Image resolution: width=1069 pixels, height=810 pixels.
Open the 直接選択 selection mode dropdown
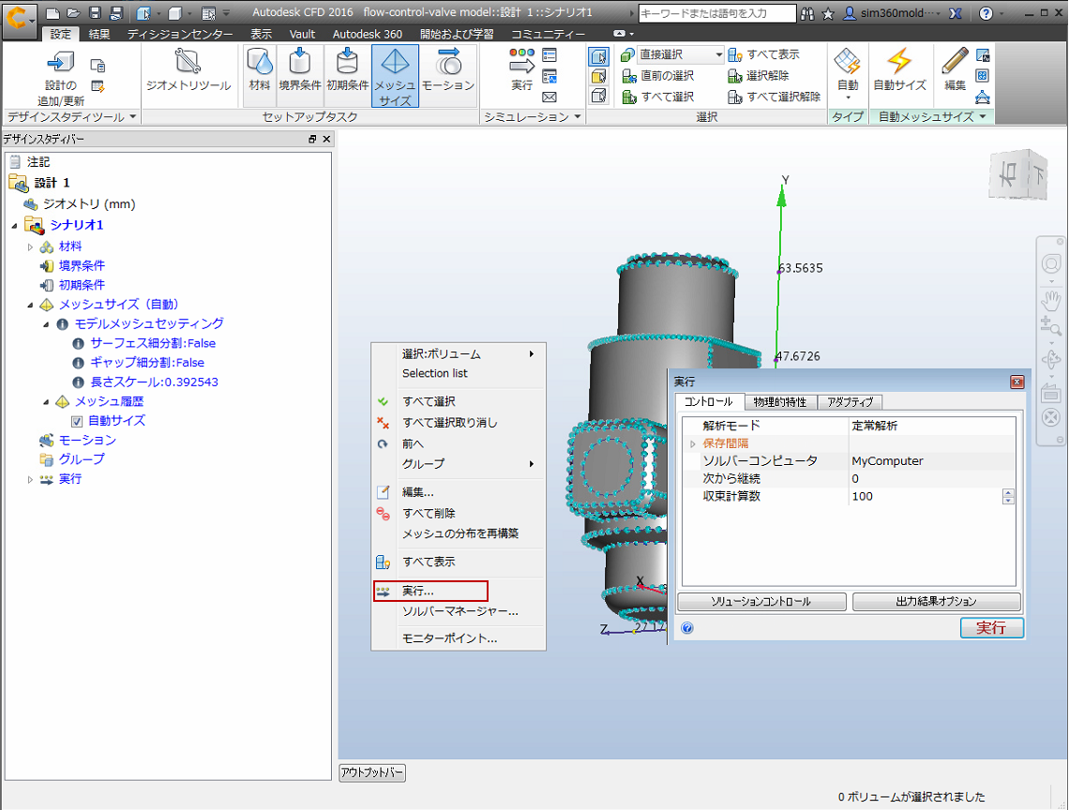pyautogui.click(x=718, y=55)
